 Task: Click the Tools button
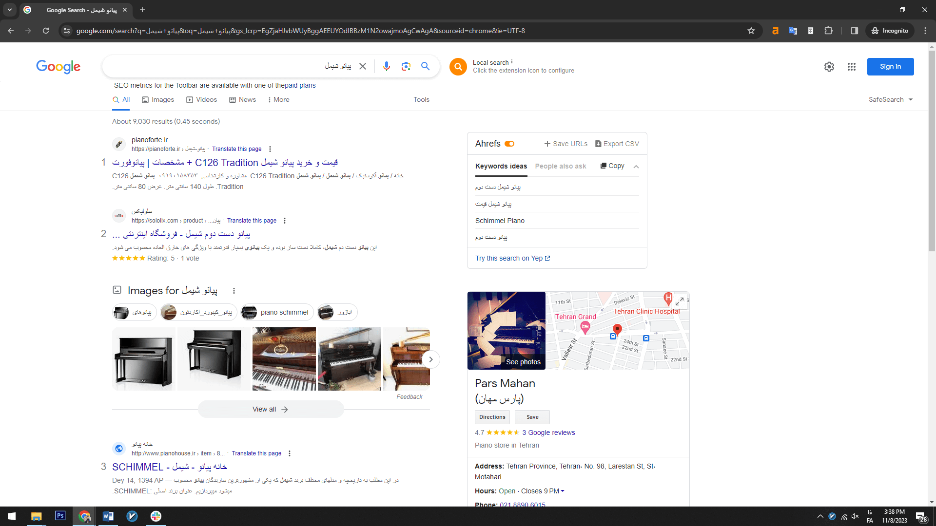pos(422,99)
